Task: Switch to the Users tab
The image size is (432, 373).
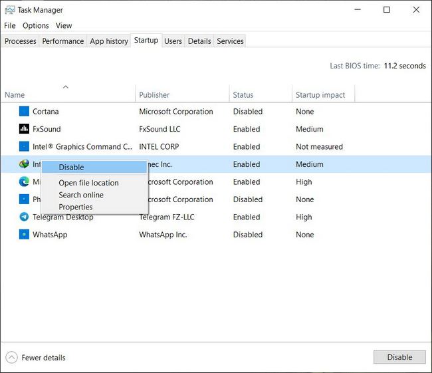Action: [173, 41]
